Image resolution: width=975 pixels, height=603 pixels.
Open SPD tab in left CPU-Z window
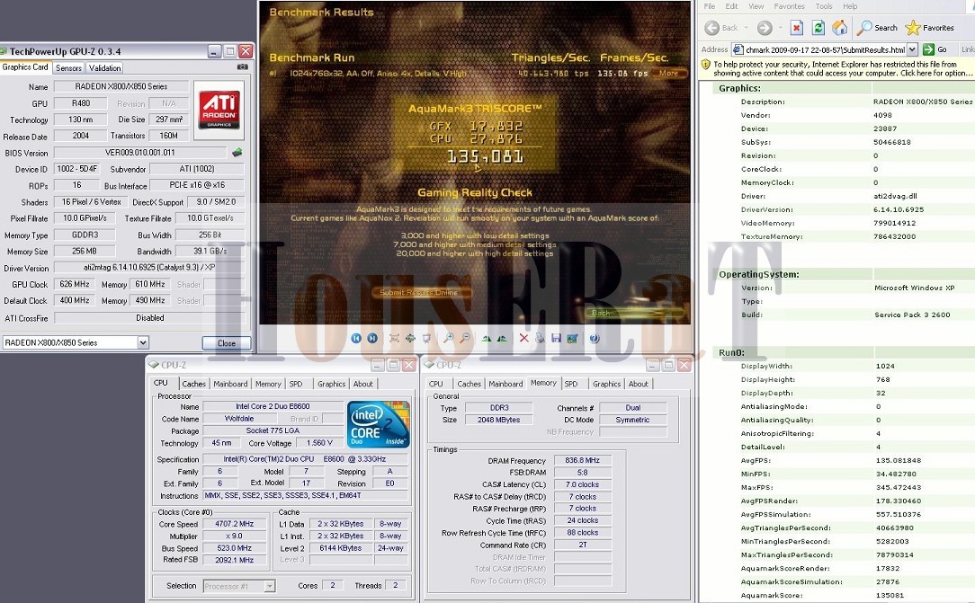point(296,384)
